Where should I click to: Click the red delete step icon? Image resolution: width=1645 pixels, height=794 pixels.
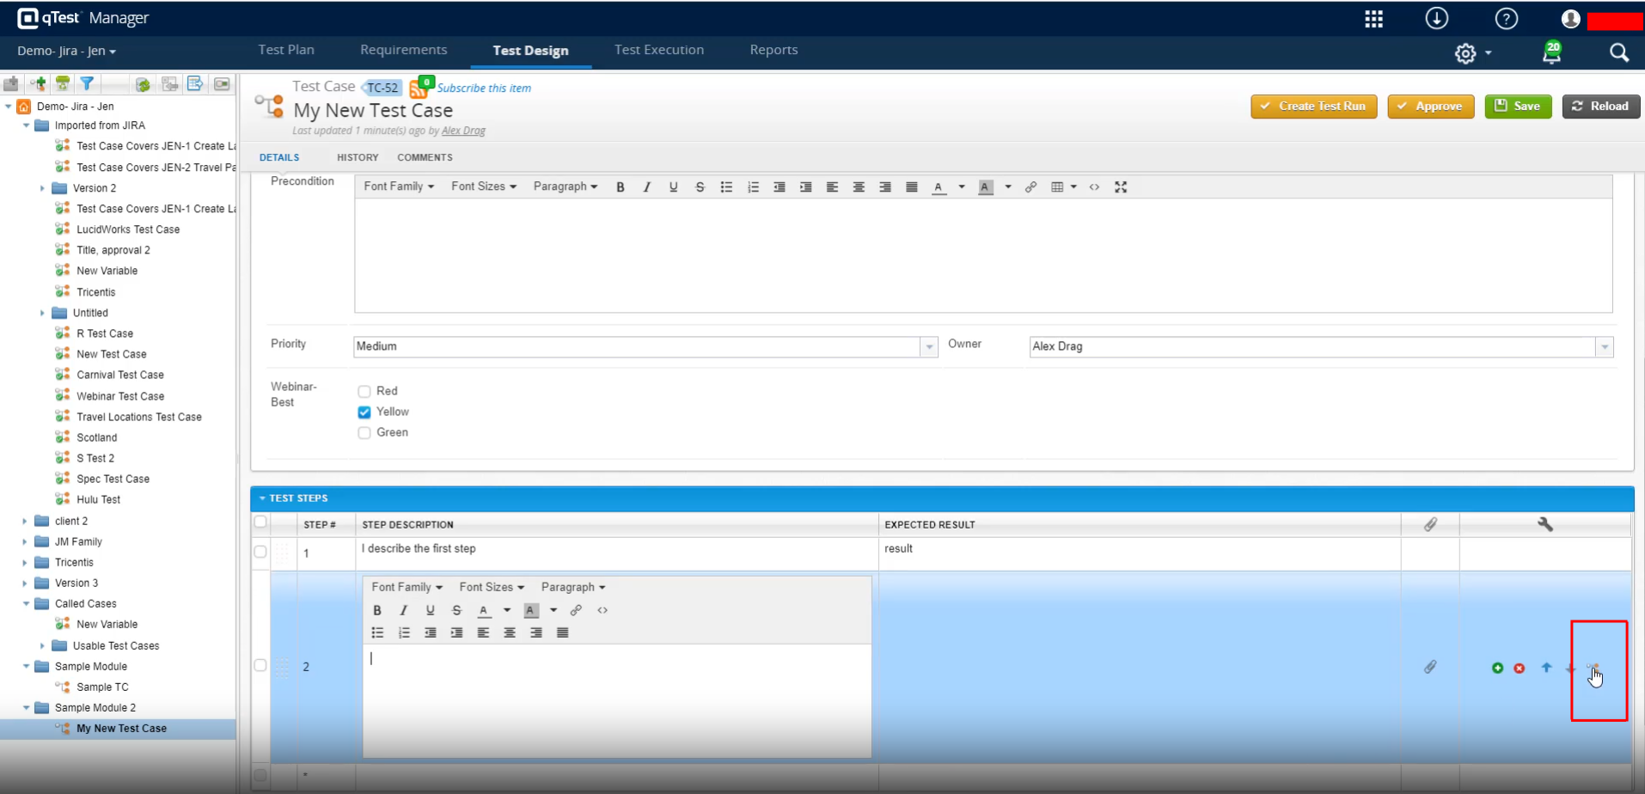click(1520, 668)
